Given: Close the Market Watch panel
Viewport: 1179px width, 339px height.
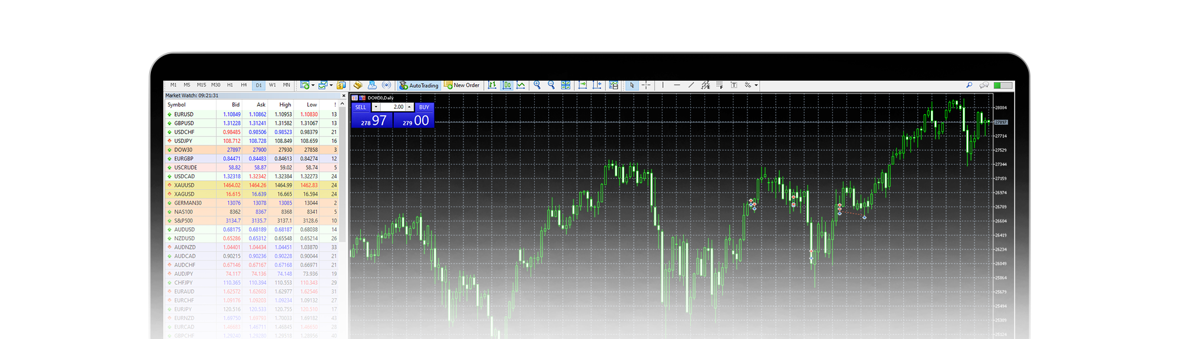Looking at the screenshot, I should point(344,95).
